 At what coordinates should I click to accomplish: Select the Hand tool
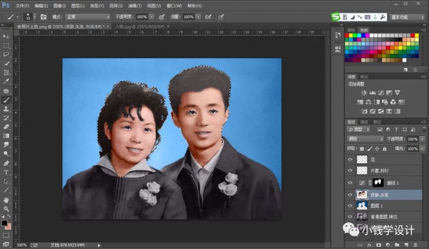pyautogui.click(x=6, y=199)
